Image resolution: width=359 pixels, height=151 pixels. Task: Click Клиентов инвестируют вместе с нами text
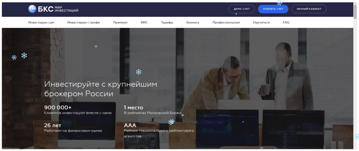78,113
